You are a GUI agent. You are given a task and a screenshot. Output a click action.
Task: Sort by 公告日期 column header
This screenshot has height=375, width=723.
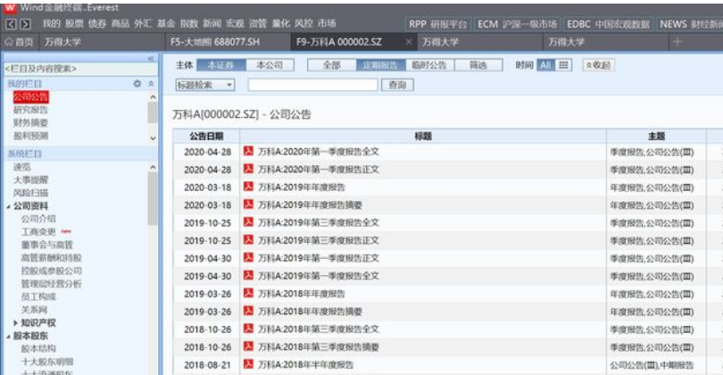[206, 136]
